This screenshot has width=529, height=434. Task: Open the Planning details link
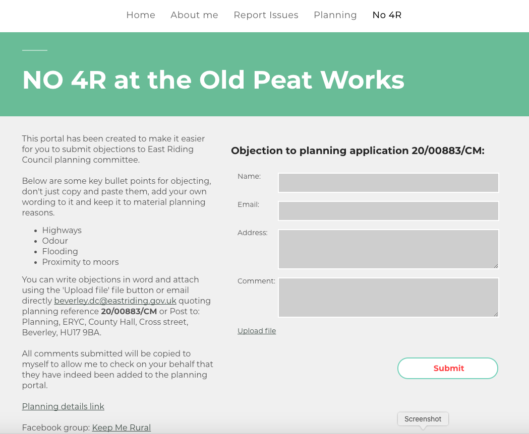click(63, 406)
